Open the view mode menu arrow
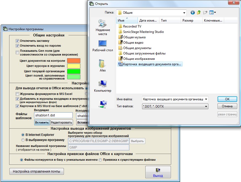Viewport: 241px width, 182px height. point(215,12)
